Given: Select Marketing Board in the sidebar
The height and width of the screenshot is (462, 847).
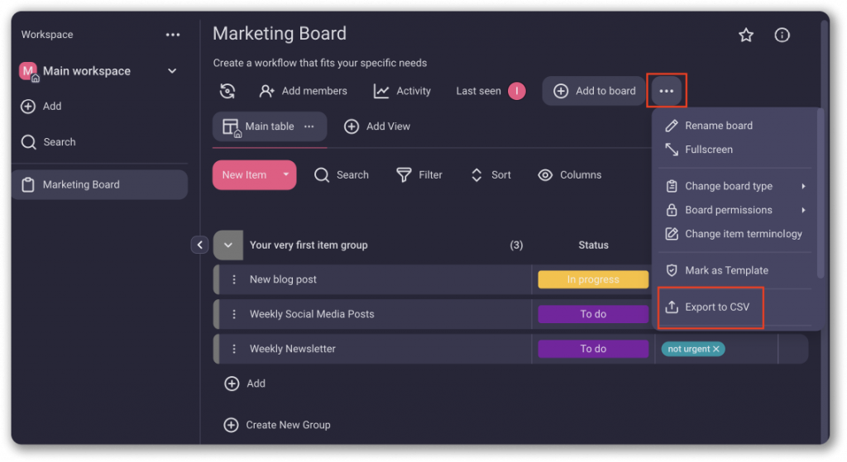Looking at the screenshot, I should 81,184.
